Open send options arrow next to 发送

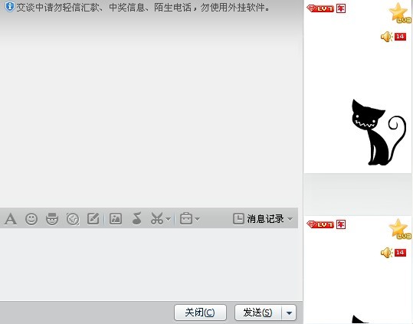tap(289, 313)
